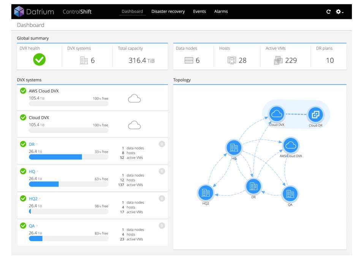
Task: Click the QA capacity bar at 83% free
Action: pyautogui.click(x=69, y=239)
